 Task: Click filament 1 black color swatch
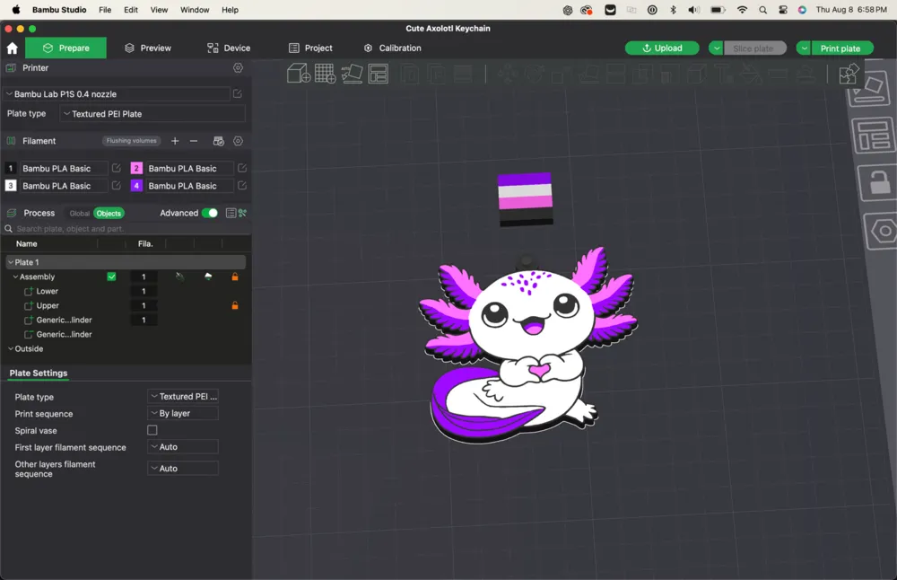tap(10, 168)
